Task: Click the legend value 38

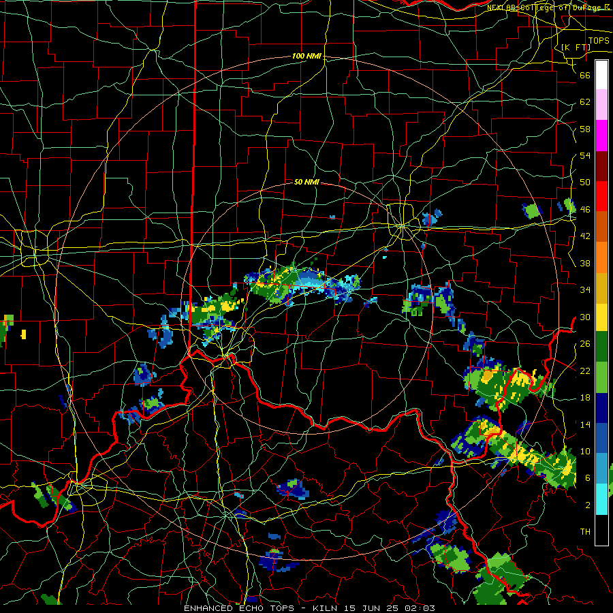Action: [585, 264]
